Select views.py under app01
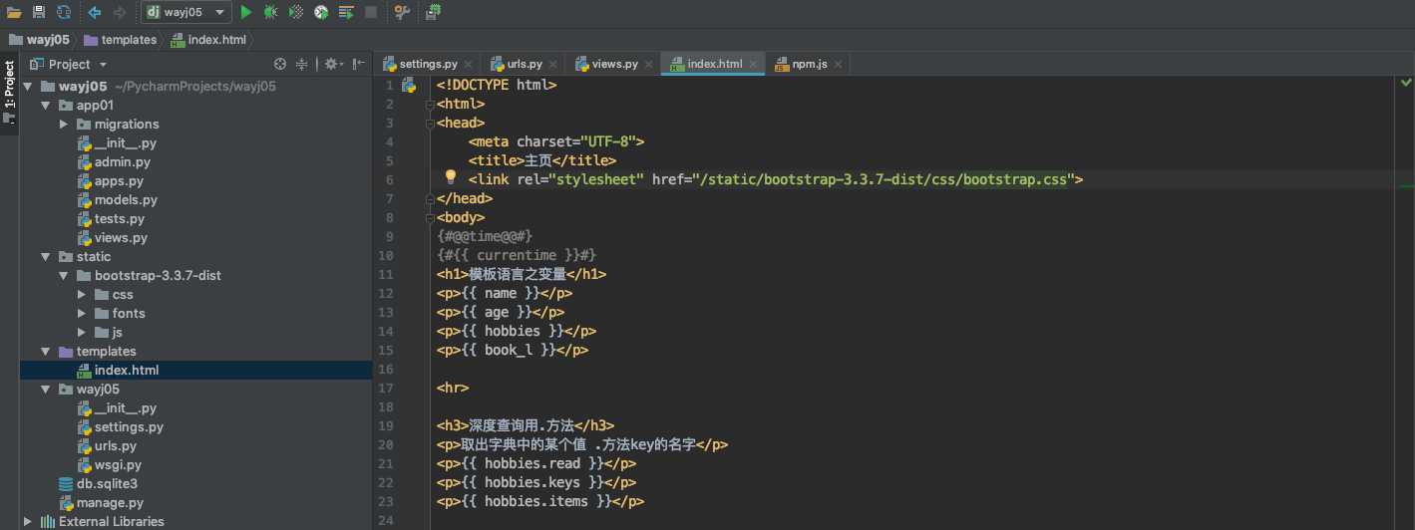This screenshot has height=530, width=1415. [x=113, y=238]
